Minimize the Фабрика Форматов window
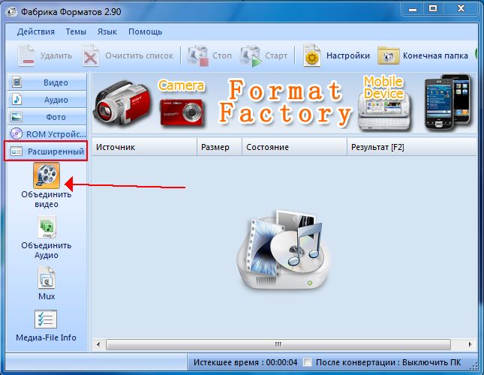The image size is (484, 375). [x=413, y=9]
